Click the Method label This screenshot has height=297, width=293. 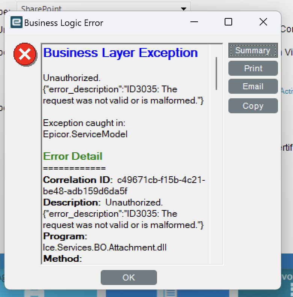(x=62, y=258)
